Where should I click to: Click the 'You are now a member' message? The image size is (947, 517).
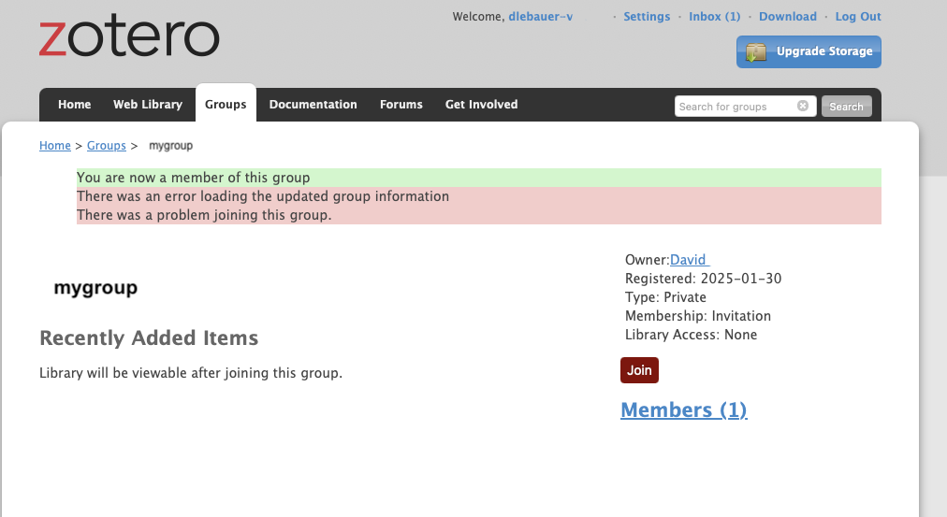pos(479,178)
